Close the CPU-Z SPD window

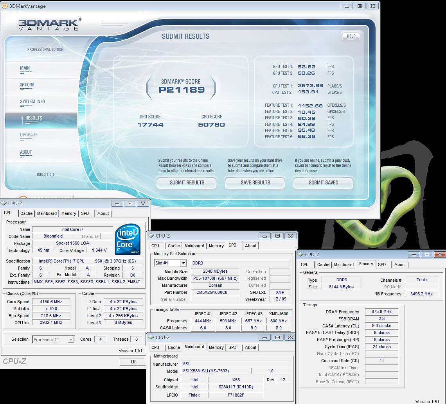coord(290,236)
